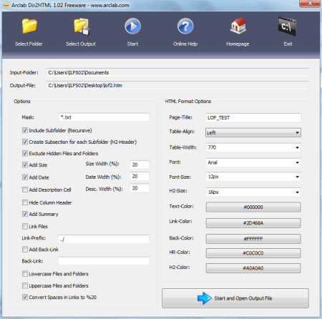The height and width of the screenshot is (319, 322).
Task: Click the Homepage label
Action: pyautogui.click(x=238, y=44)
